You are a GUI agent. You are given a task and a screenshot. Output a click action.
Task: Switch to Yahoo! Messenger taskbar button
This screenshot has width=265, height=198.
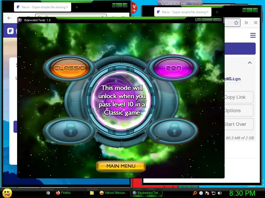[113, 193]
